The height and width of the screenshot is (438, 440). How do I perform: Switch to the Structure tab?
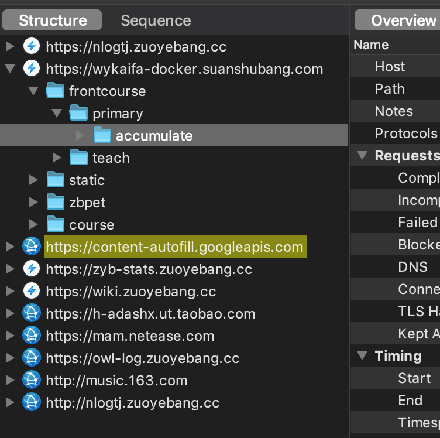pyautogui.click(x=52, y=20)
